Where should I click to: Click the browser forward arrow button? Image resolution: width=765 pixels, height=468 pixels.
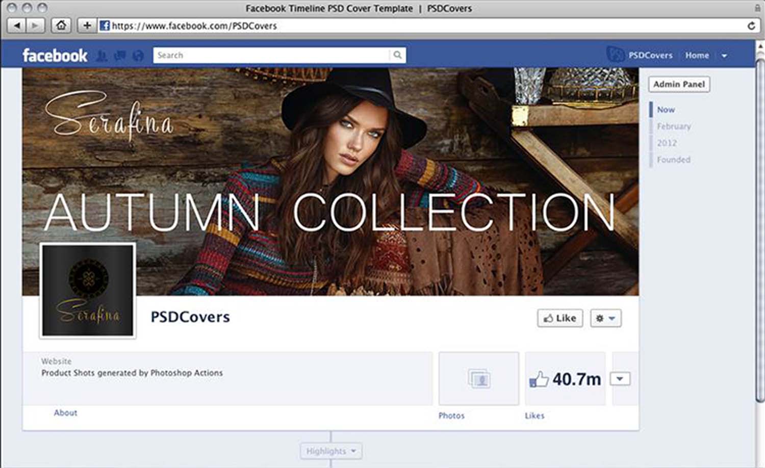(35, 25)
